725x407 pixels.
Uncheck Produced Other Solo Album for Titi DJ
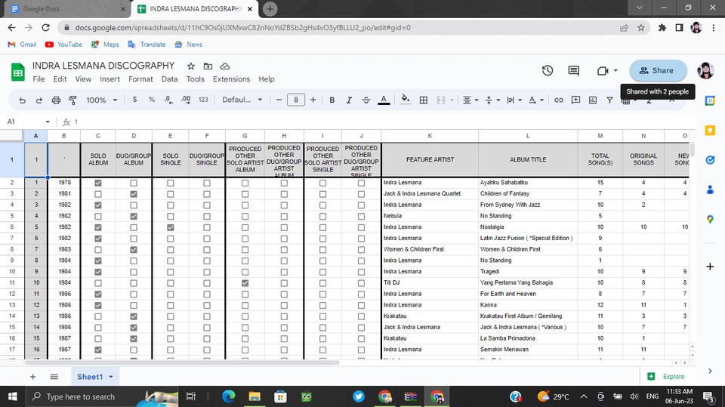click(245, 282)
